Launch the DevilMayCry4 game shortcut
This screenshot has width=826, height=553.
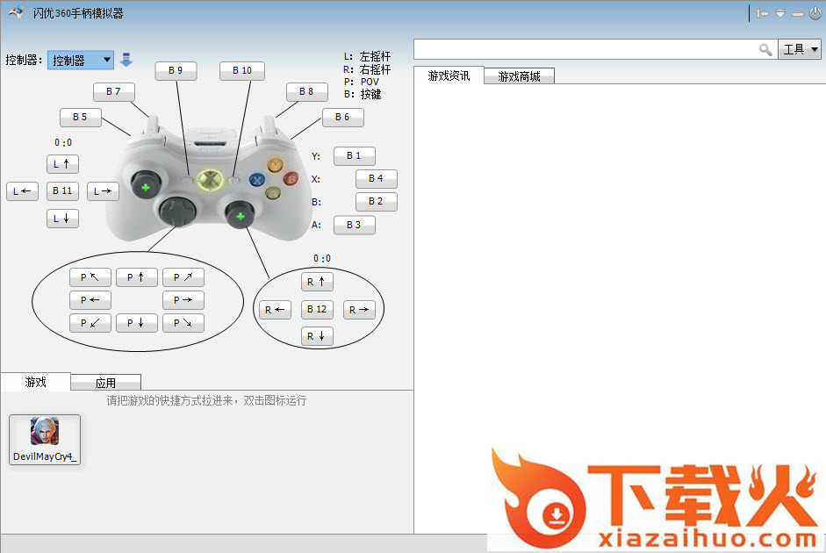[45, 439]
